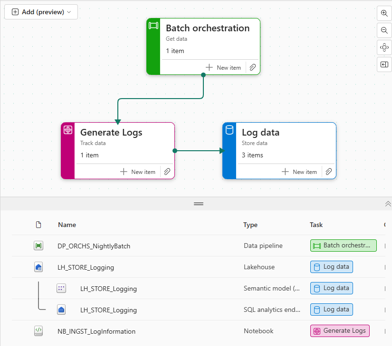Add New item to Log data task
This screenshot has height=346, width=392.
pos(299,172)
